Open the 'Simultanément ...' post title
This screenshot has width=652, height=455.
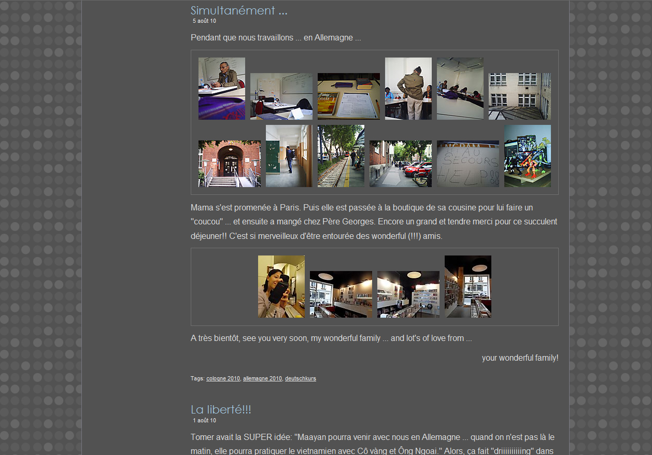pyautogui.click(x=239, y=10)
